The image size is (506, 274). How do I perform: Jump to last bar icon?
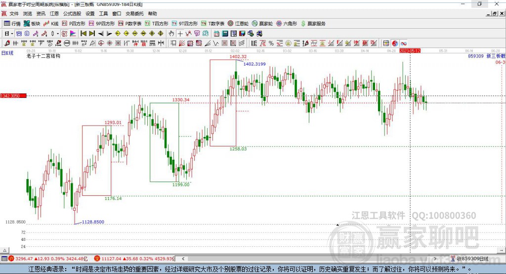point(92,34)
